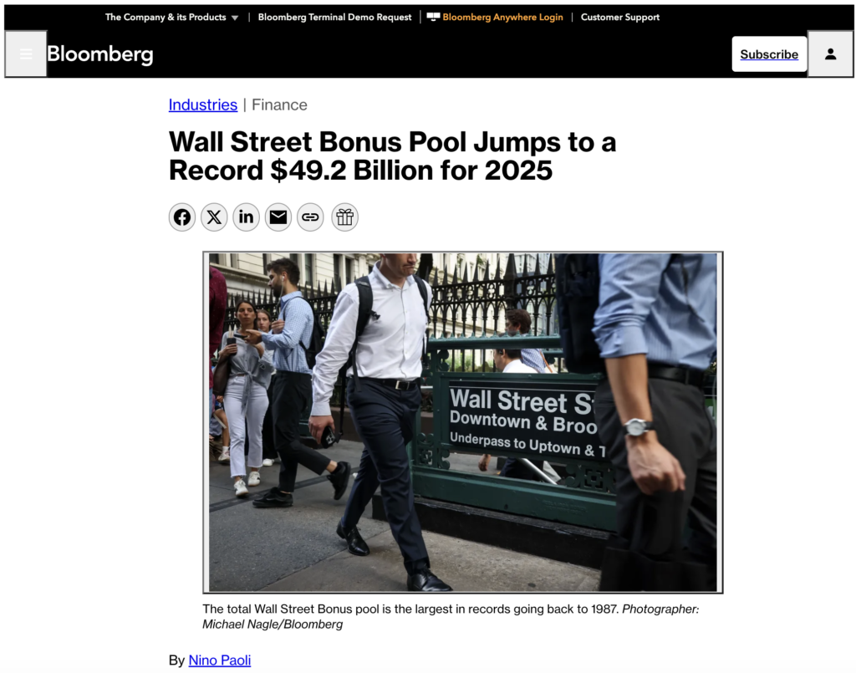Open the hamburger navigation menu
The width and height of the screenshot is (856, 673).
[x=26, y=54]
